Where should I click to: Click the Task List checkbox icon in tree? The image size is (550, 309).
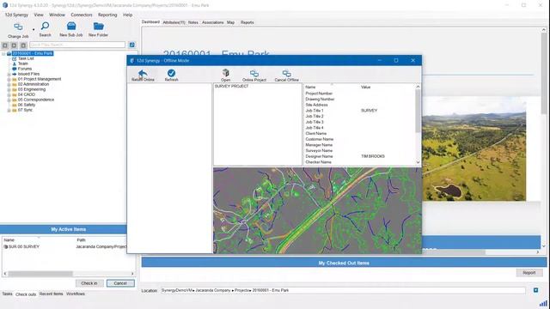(x=15, y=58)
